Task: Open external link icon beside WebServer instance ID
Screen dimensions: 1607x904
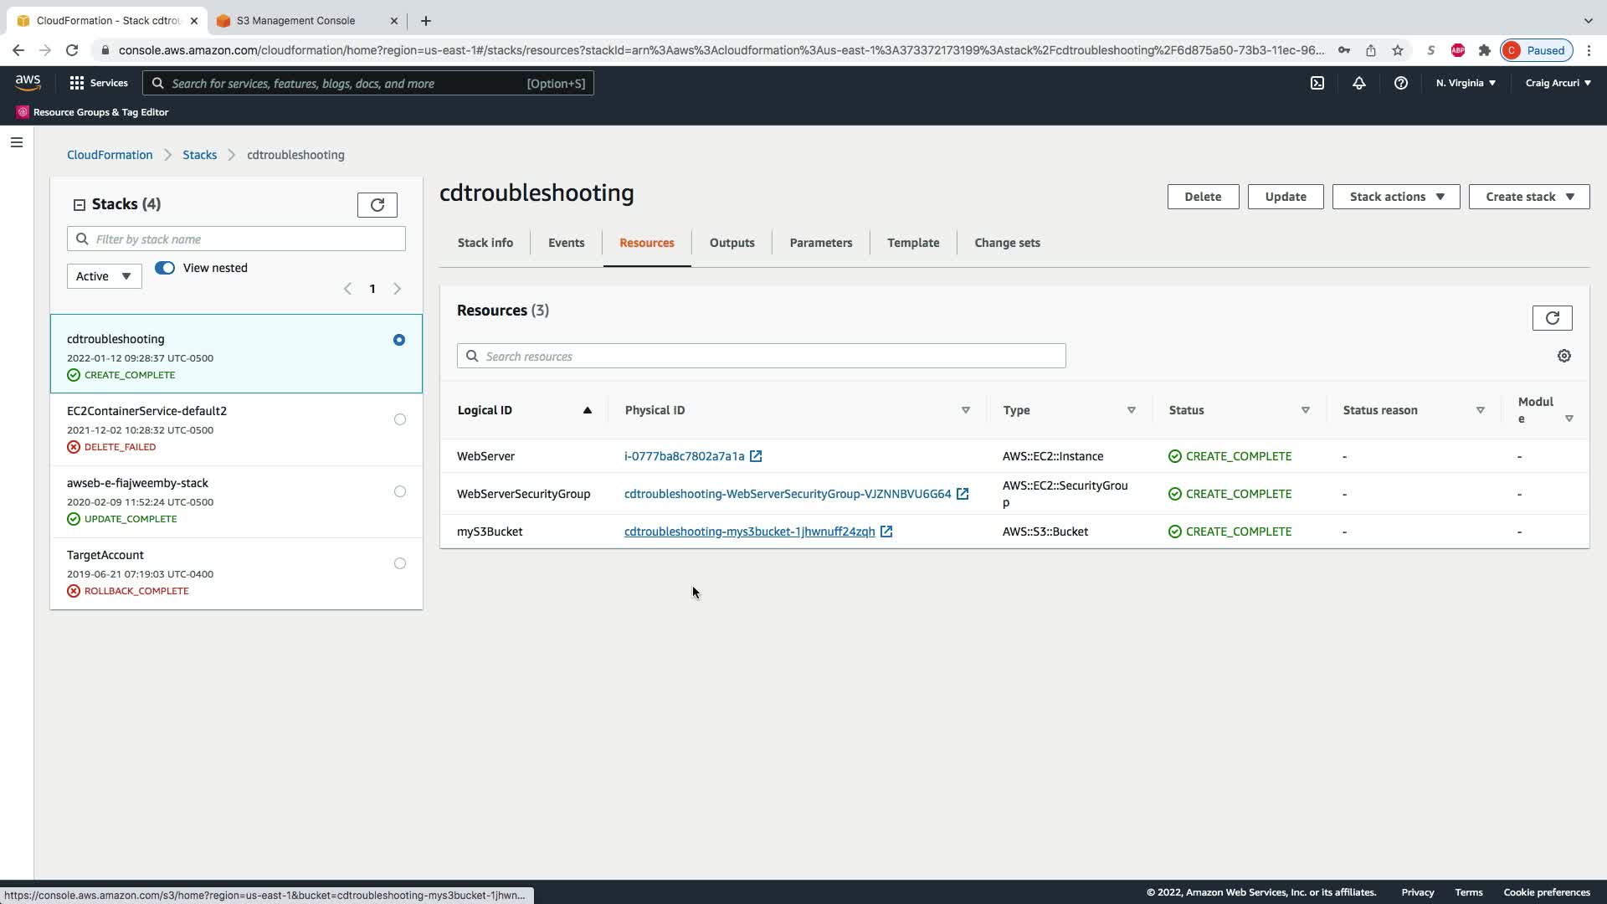Action: 756,456
